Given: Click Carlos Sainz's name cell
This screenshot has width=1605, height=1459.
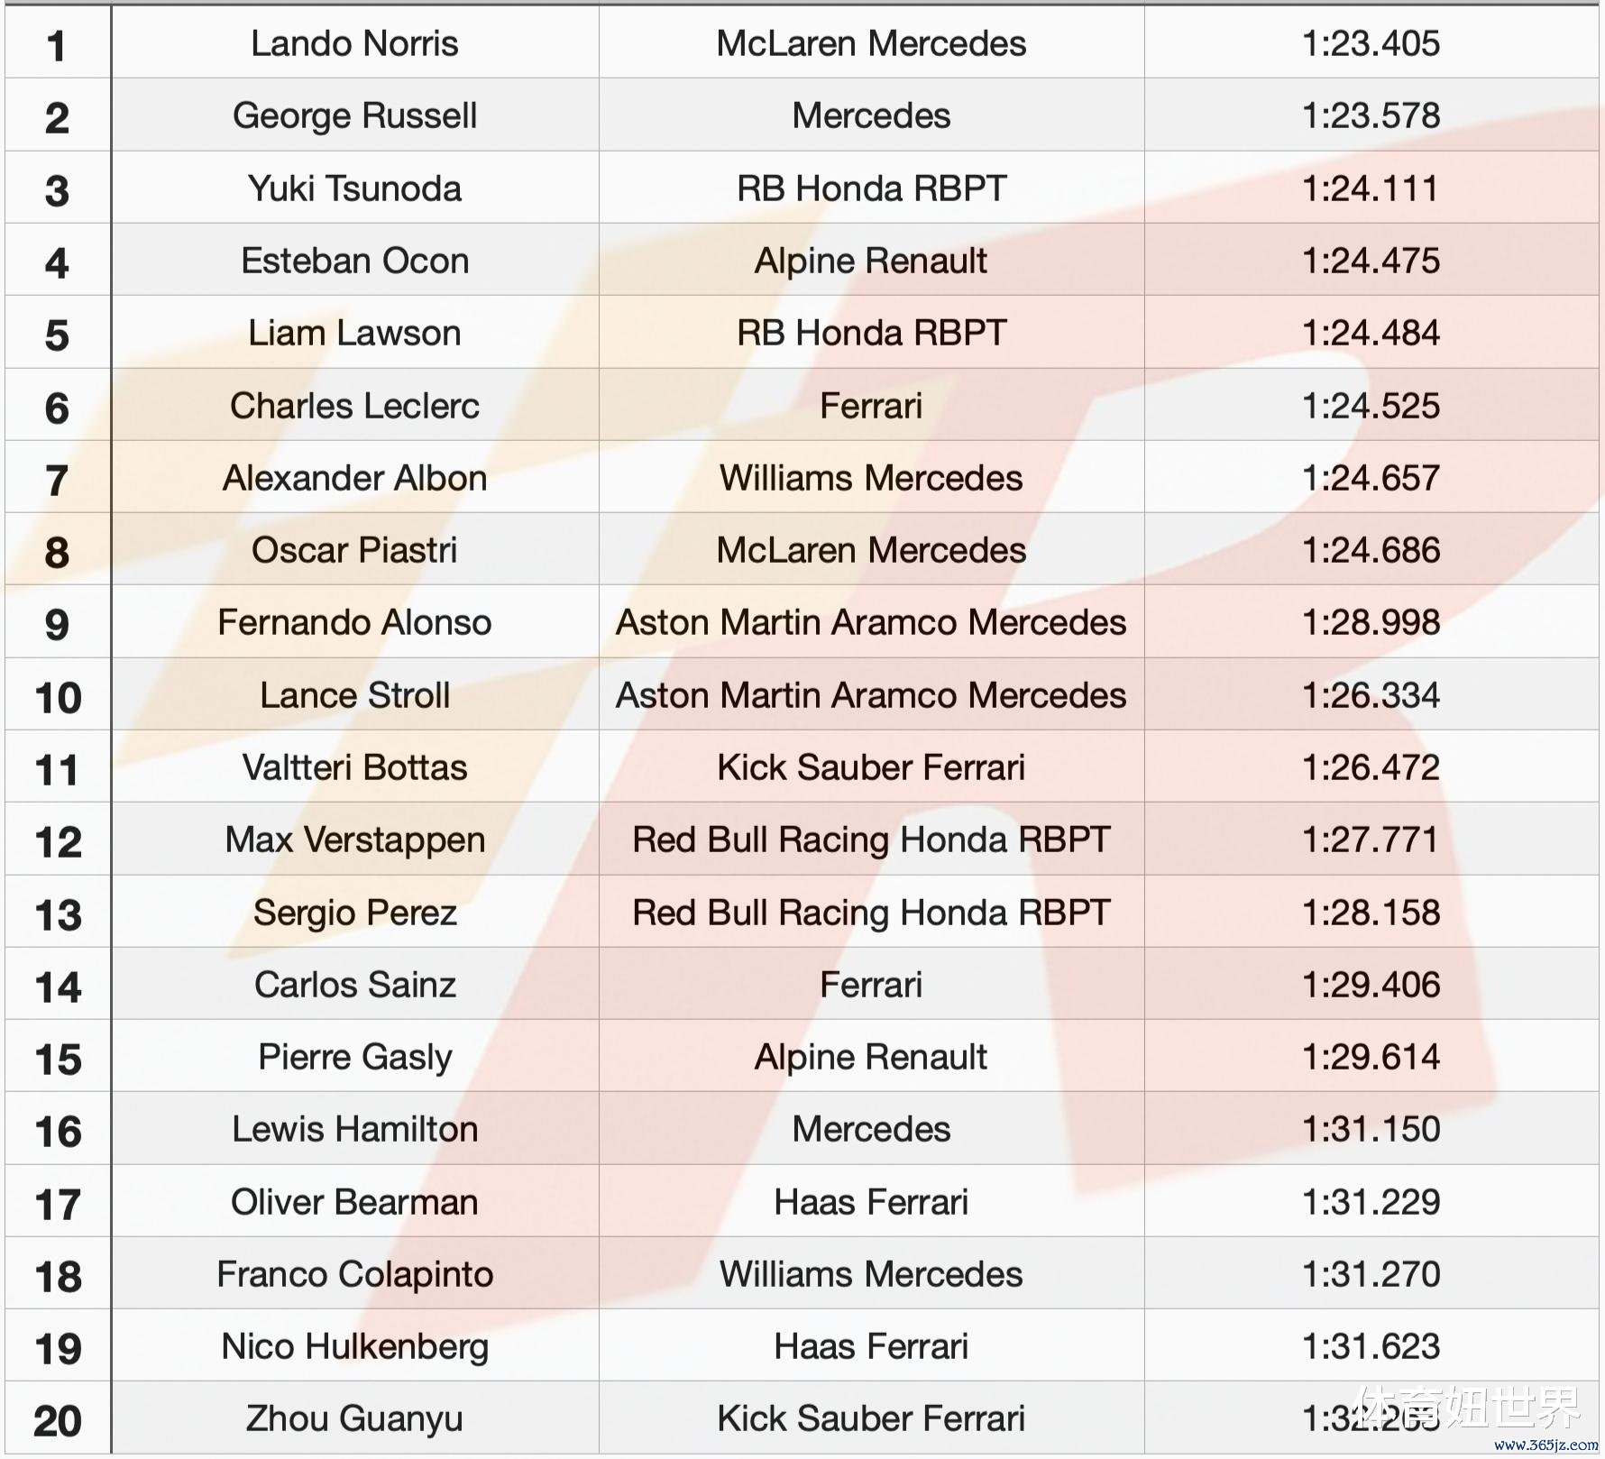Looking at the screenshot, I should [354, 985].
